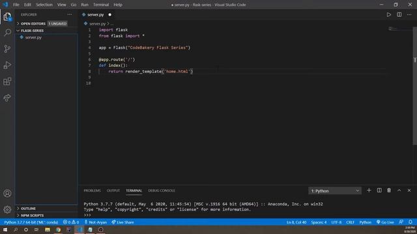Click the unsaved dot on server.py tab
Viewport: 417px width, 234px height.
[x=110, y=14]
